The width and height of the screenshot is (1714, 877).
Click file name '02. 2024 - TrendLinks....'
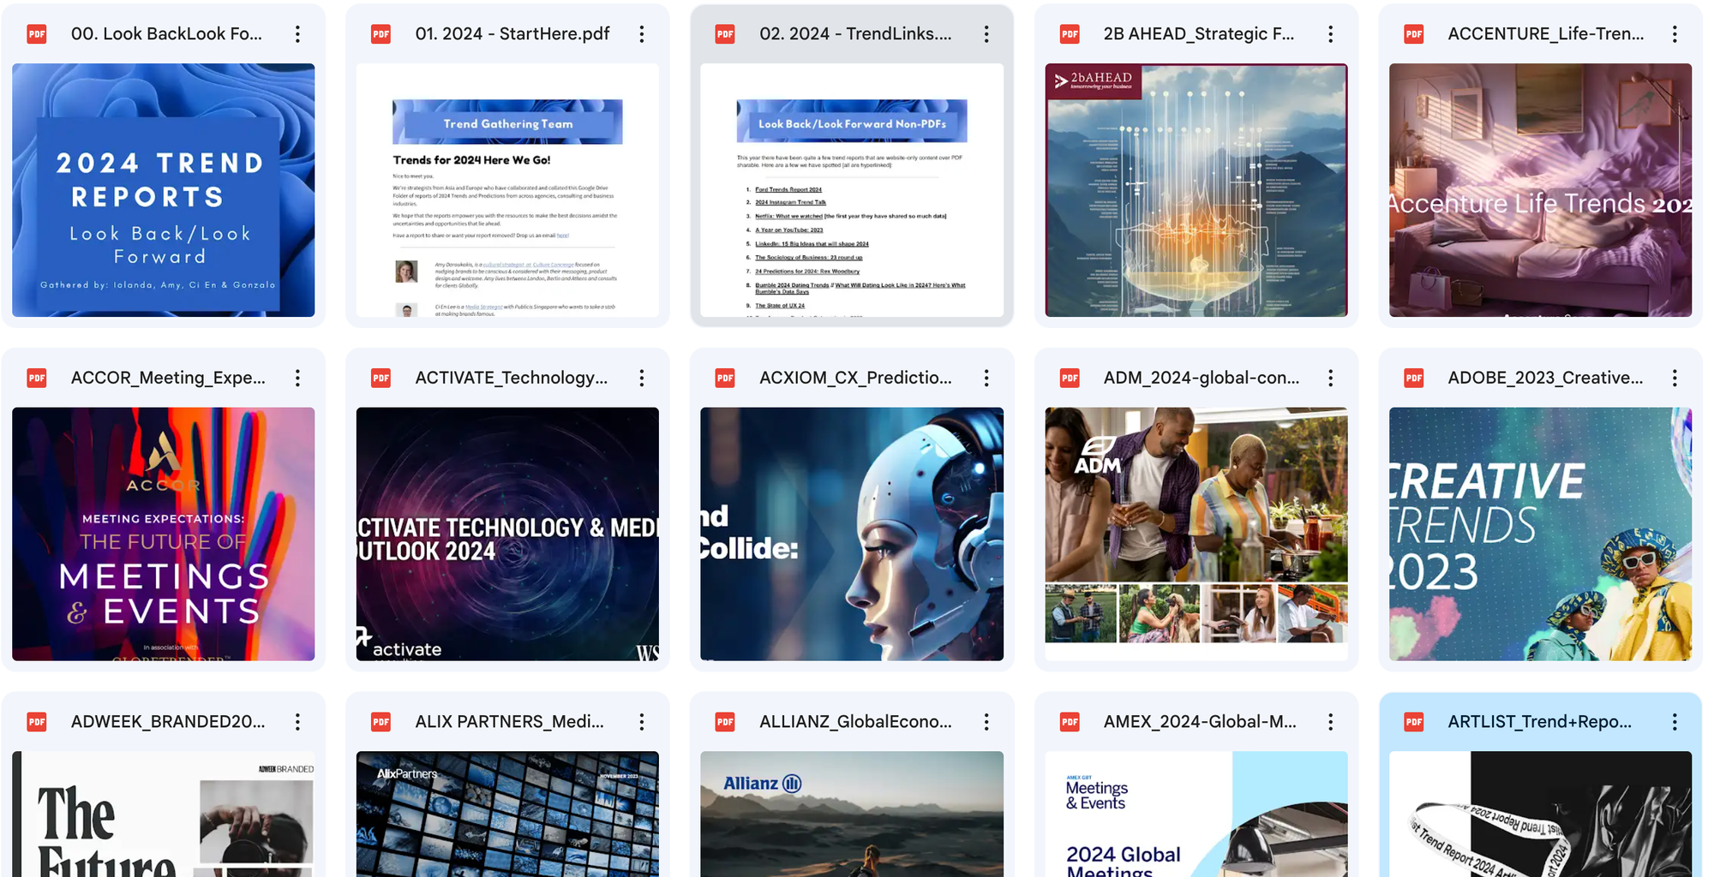point(855,34)
